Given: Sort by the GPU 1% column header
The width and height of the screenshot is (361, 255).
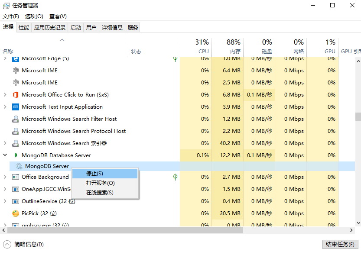Looking at the screenshot, I should (322, 47).
